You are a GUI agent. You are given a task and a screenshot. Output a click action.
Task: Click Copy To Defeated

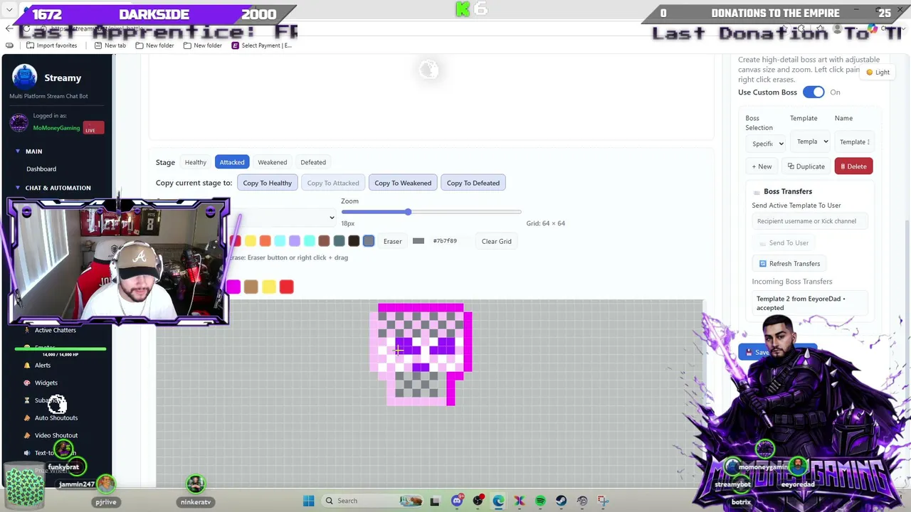[473, 183]
